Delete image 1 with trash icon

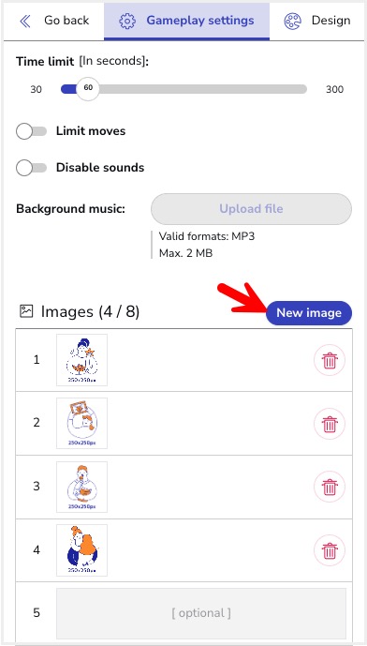pyautogui.click(x=330, y=360)
